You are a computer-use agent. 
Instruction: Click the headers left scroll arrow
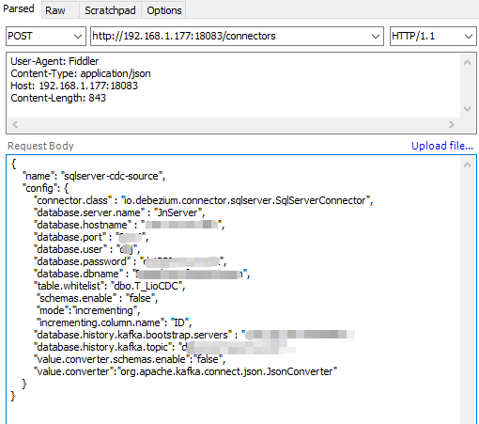coord(15,125)
